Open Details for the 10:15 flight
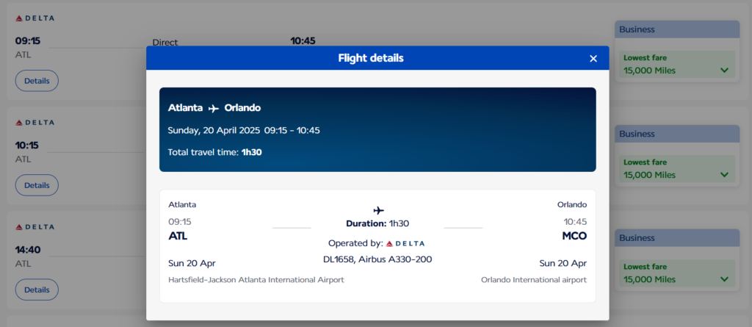 (37, 185)
